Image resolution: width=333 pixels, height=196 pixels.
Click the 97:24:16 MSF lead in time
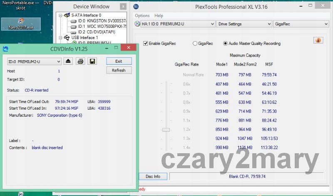(67, 108)
